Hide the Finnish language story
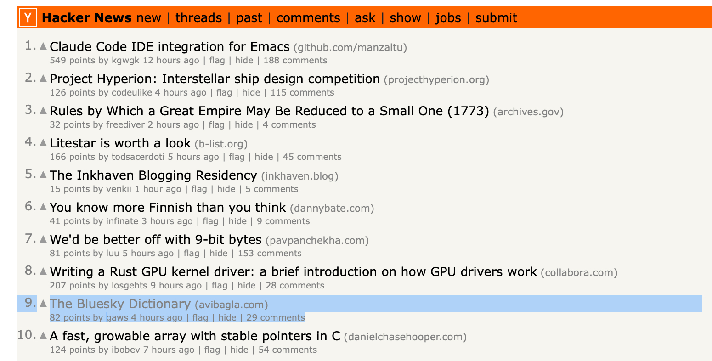The width and height of the screenshot is (712, 361). (237, 221)
